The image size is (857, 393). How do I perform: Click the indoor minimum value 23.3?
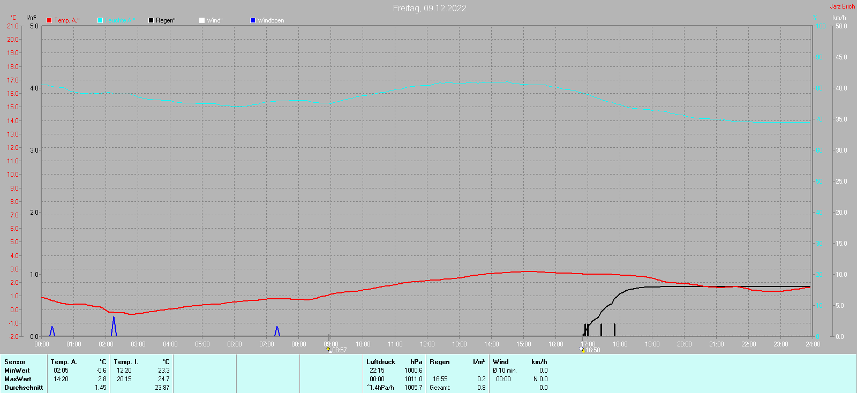click(164, 371)
